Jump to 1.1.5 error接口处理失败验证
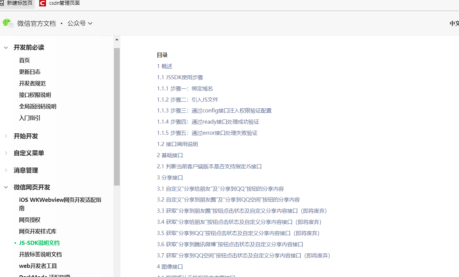Image resolution: width=459 pixels, height=277 pixels. (x=207, y=133)
